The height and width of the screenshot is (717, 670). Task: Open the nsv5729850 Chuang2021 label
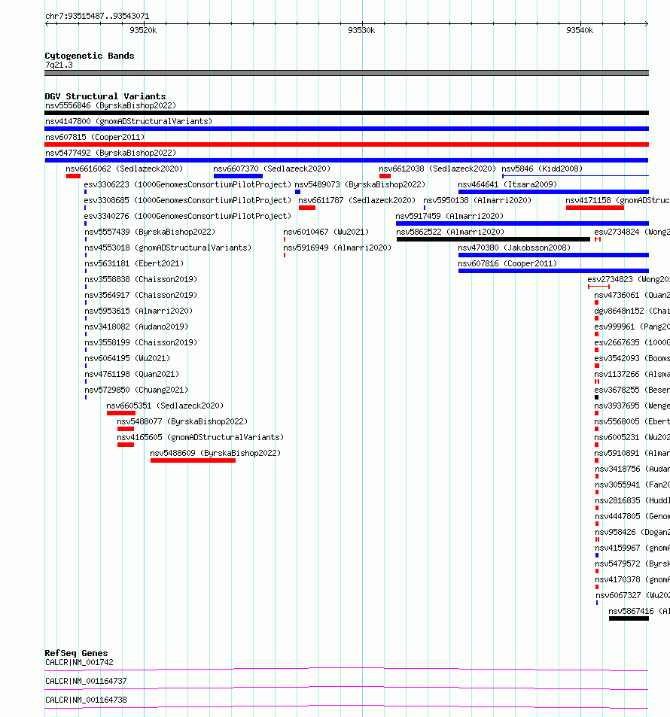(136, 390)
